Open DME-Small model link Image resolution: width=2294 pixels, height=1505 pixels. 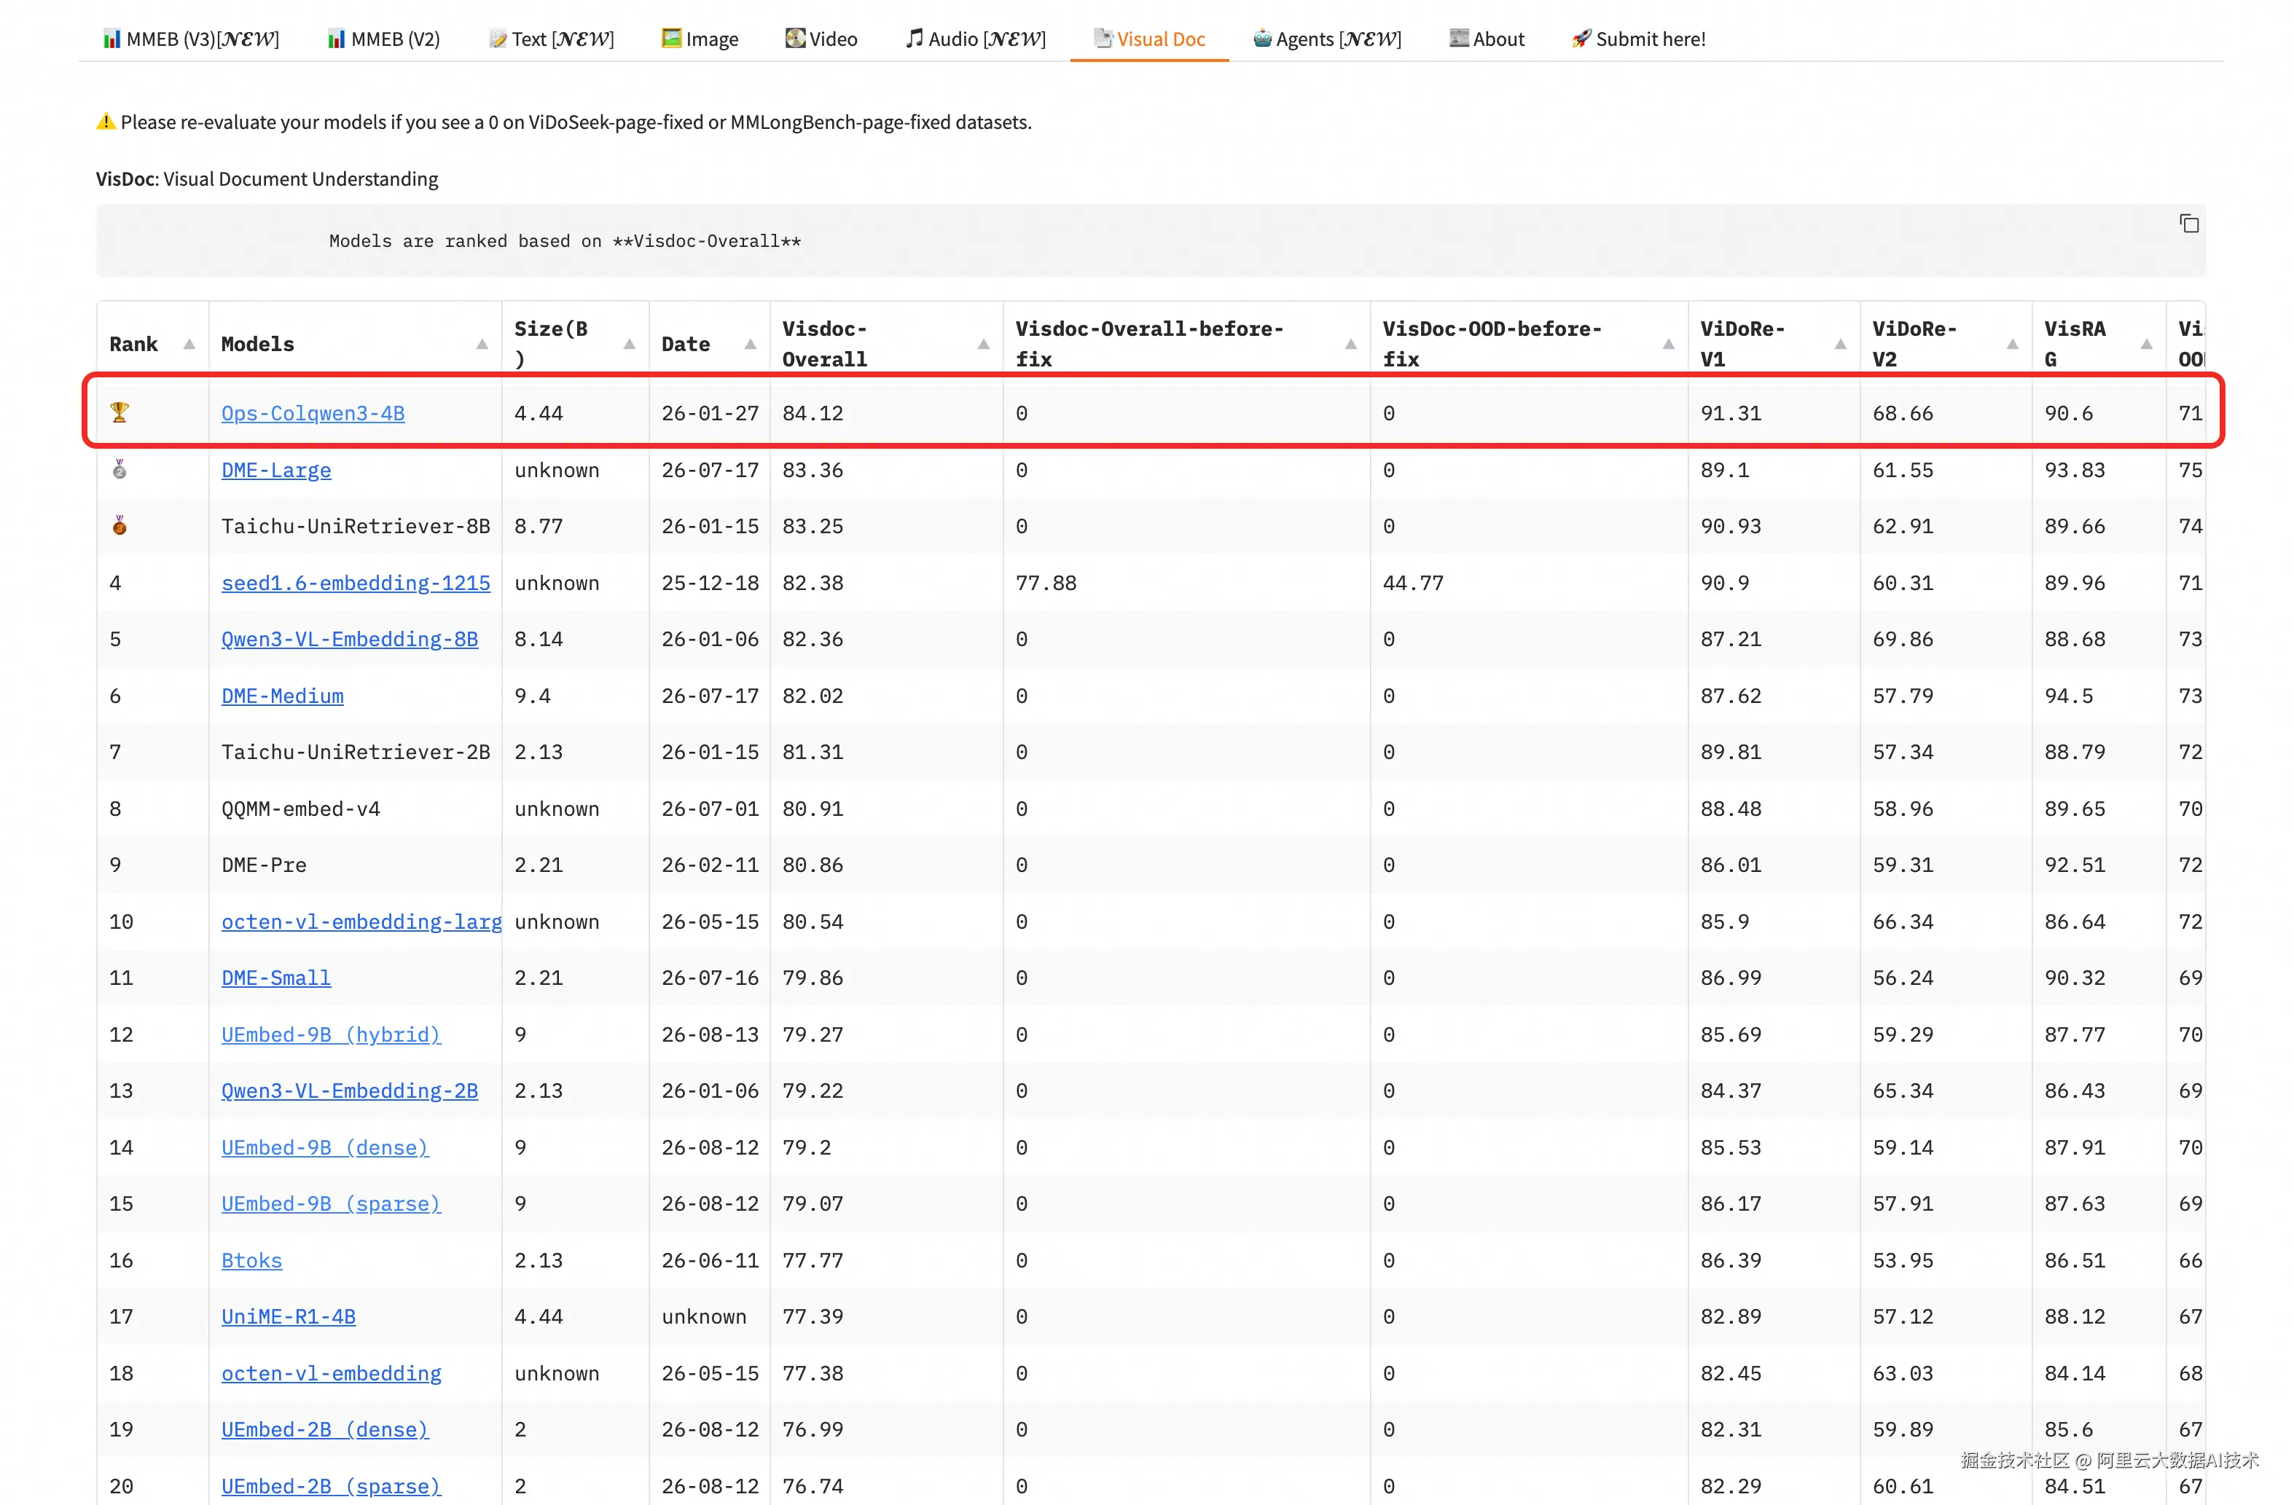(277, 978)
